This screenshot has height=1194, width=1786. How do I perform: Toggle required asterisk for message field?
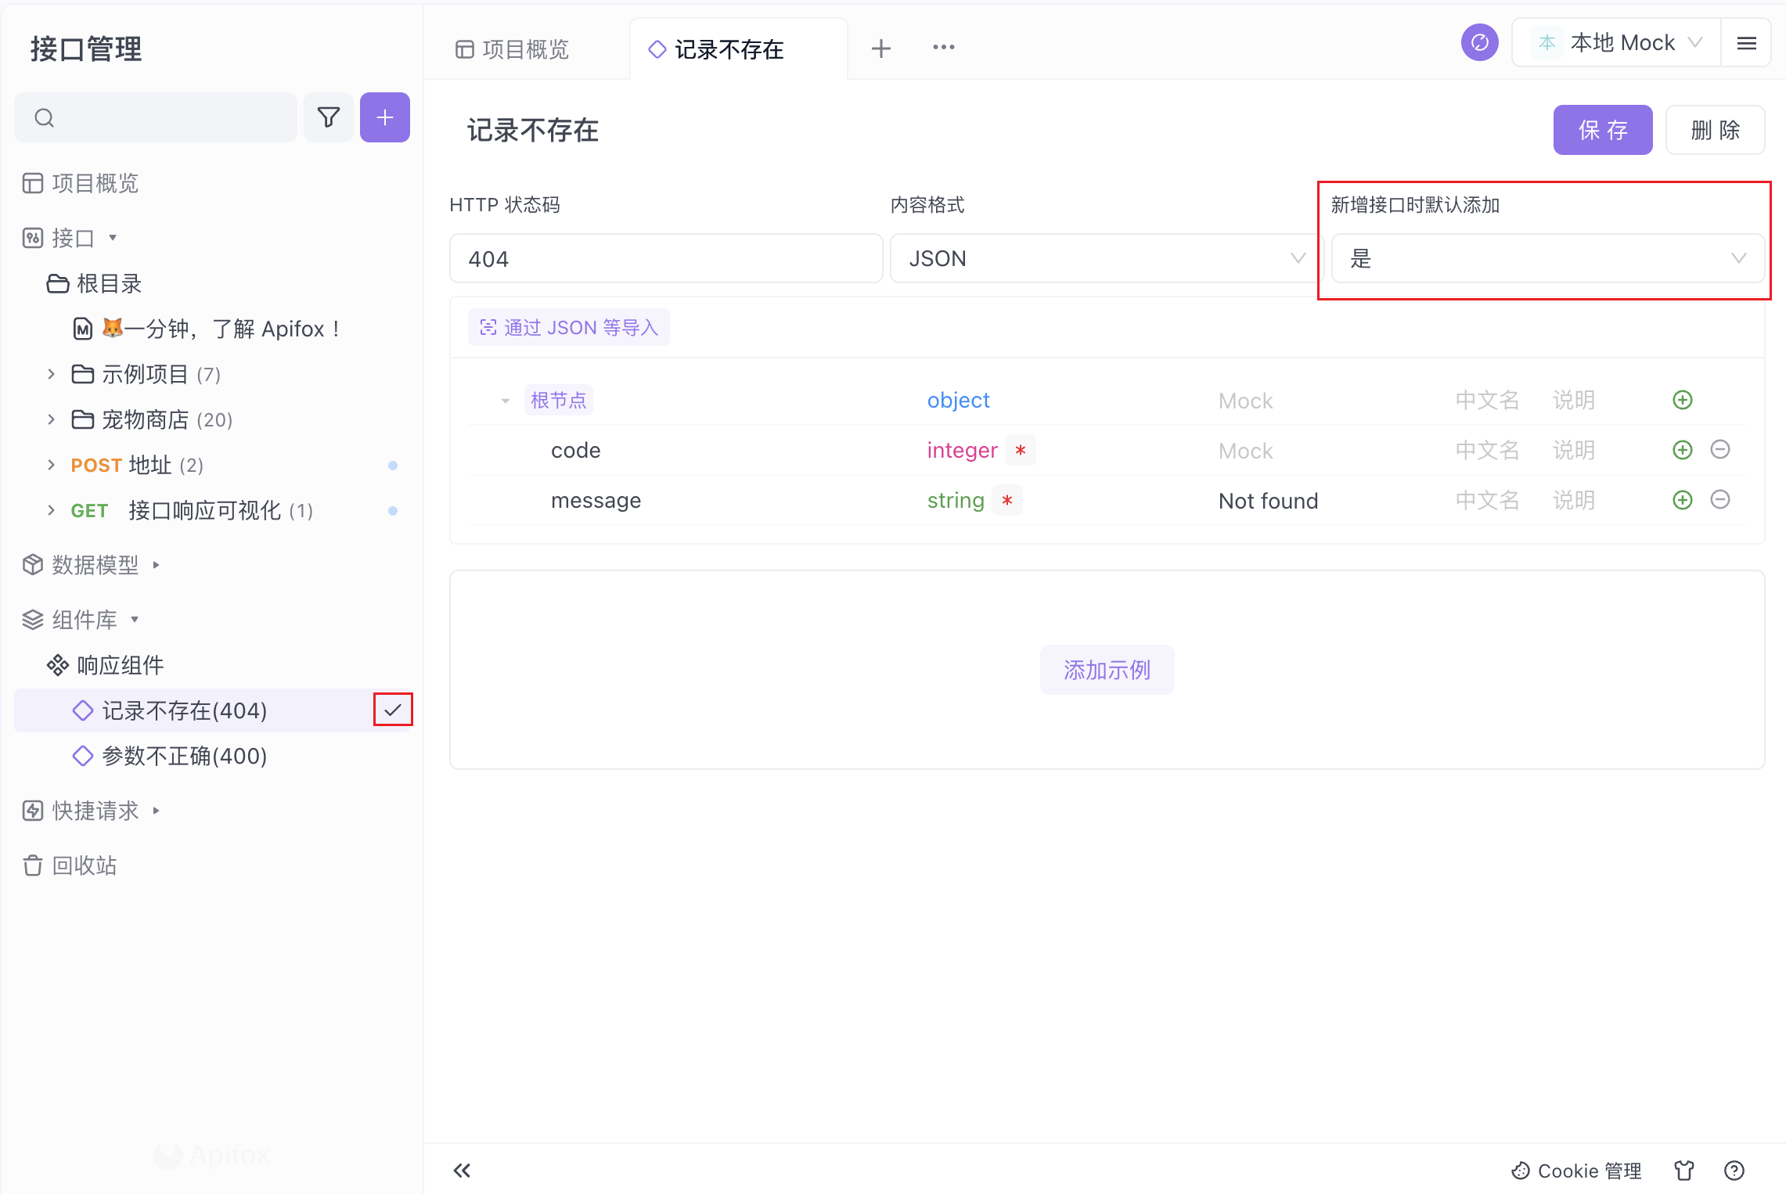[x=1006, y=500]
